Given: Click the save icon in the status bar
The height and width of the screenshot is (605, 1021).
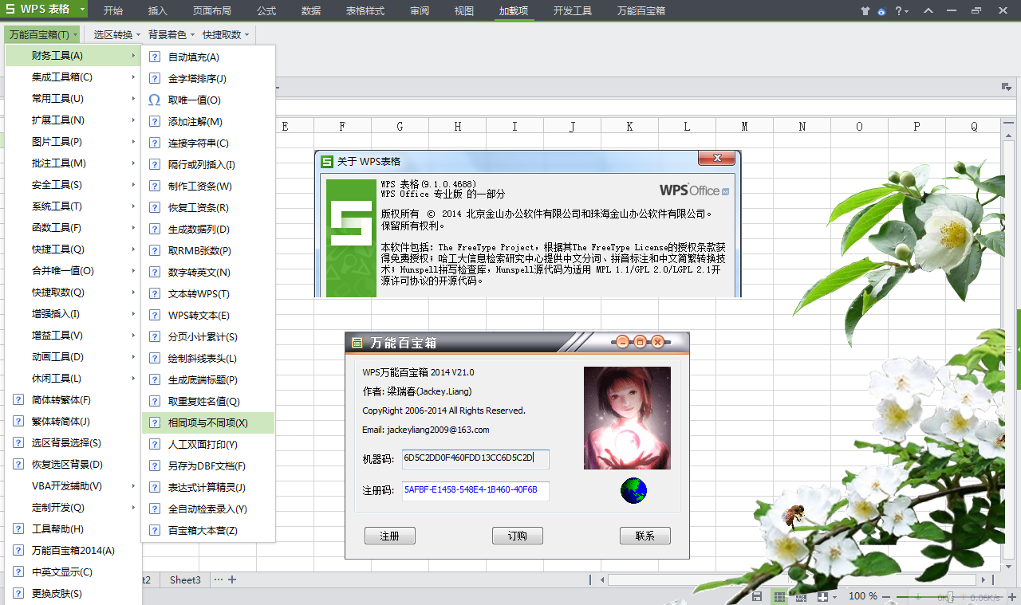Looking at the screenshot, I should click(757, 596).
